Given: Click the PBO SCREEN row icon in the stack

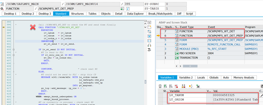Looking at the screenshot, I should click(177, 53).
